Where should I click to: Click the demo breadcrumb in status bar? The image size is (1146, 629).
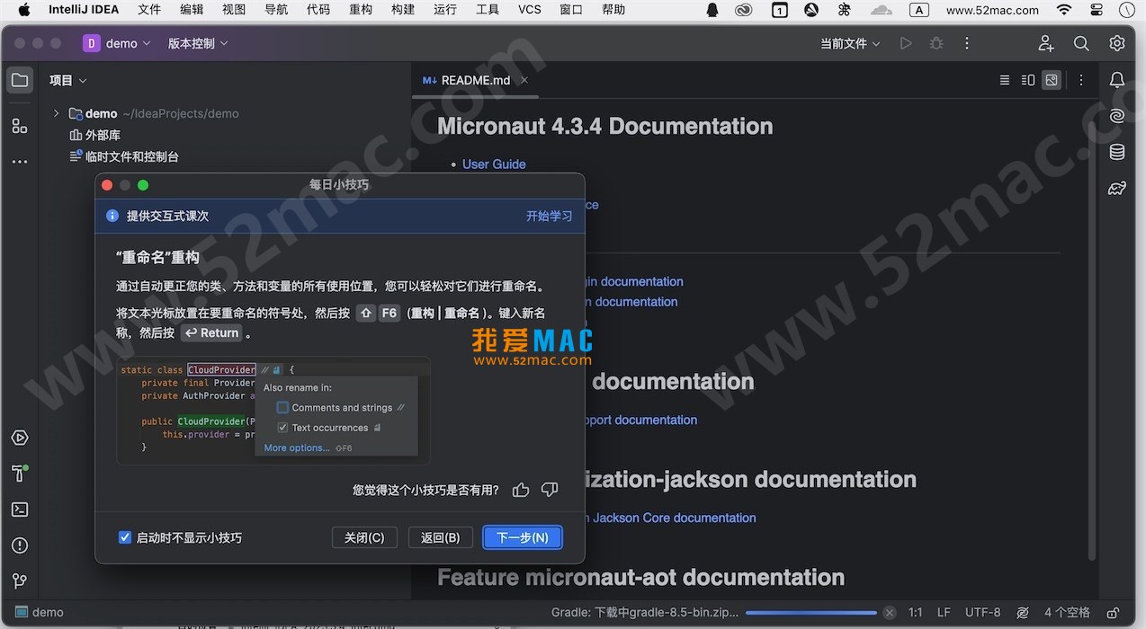click(x=40, y=613)
